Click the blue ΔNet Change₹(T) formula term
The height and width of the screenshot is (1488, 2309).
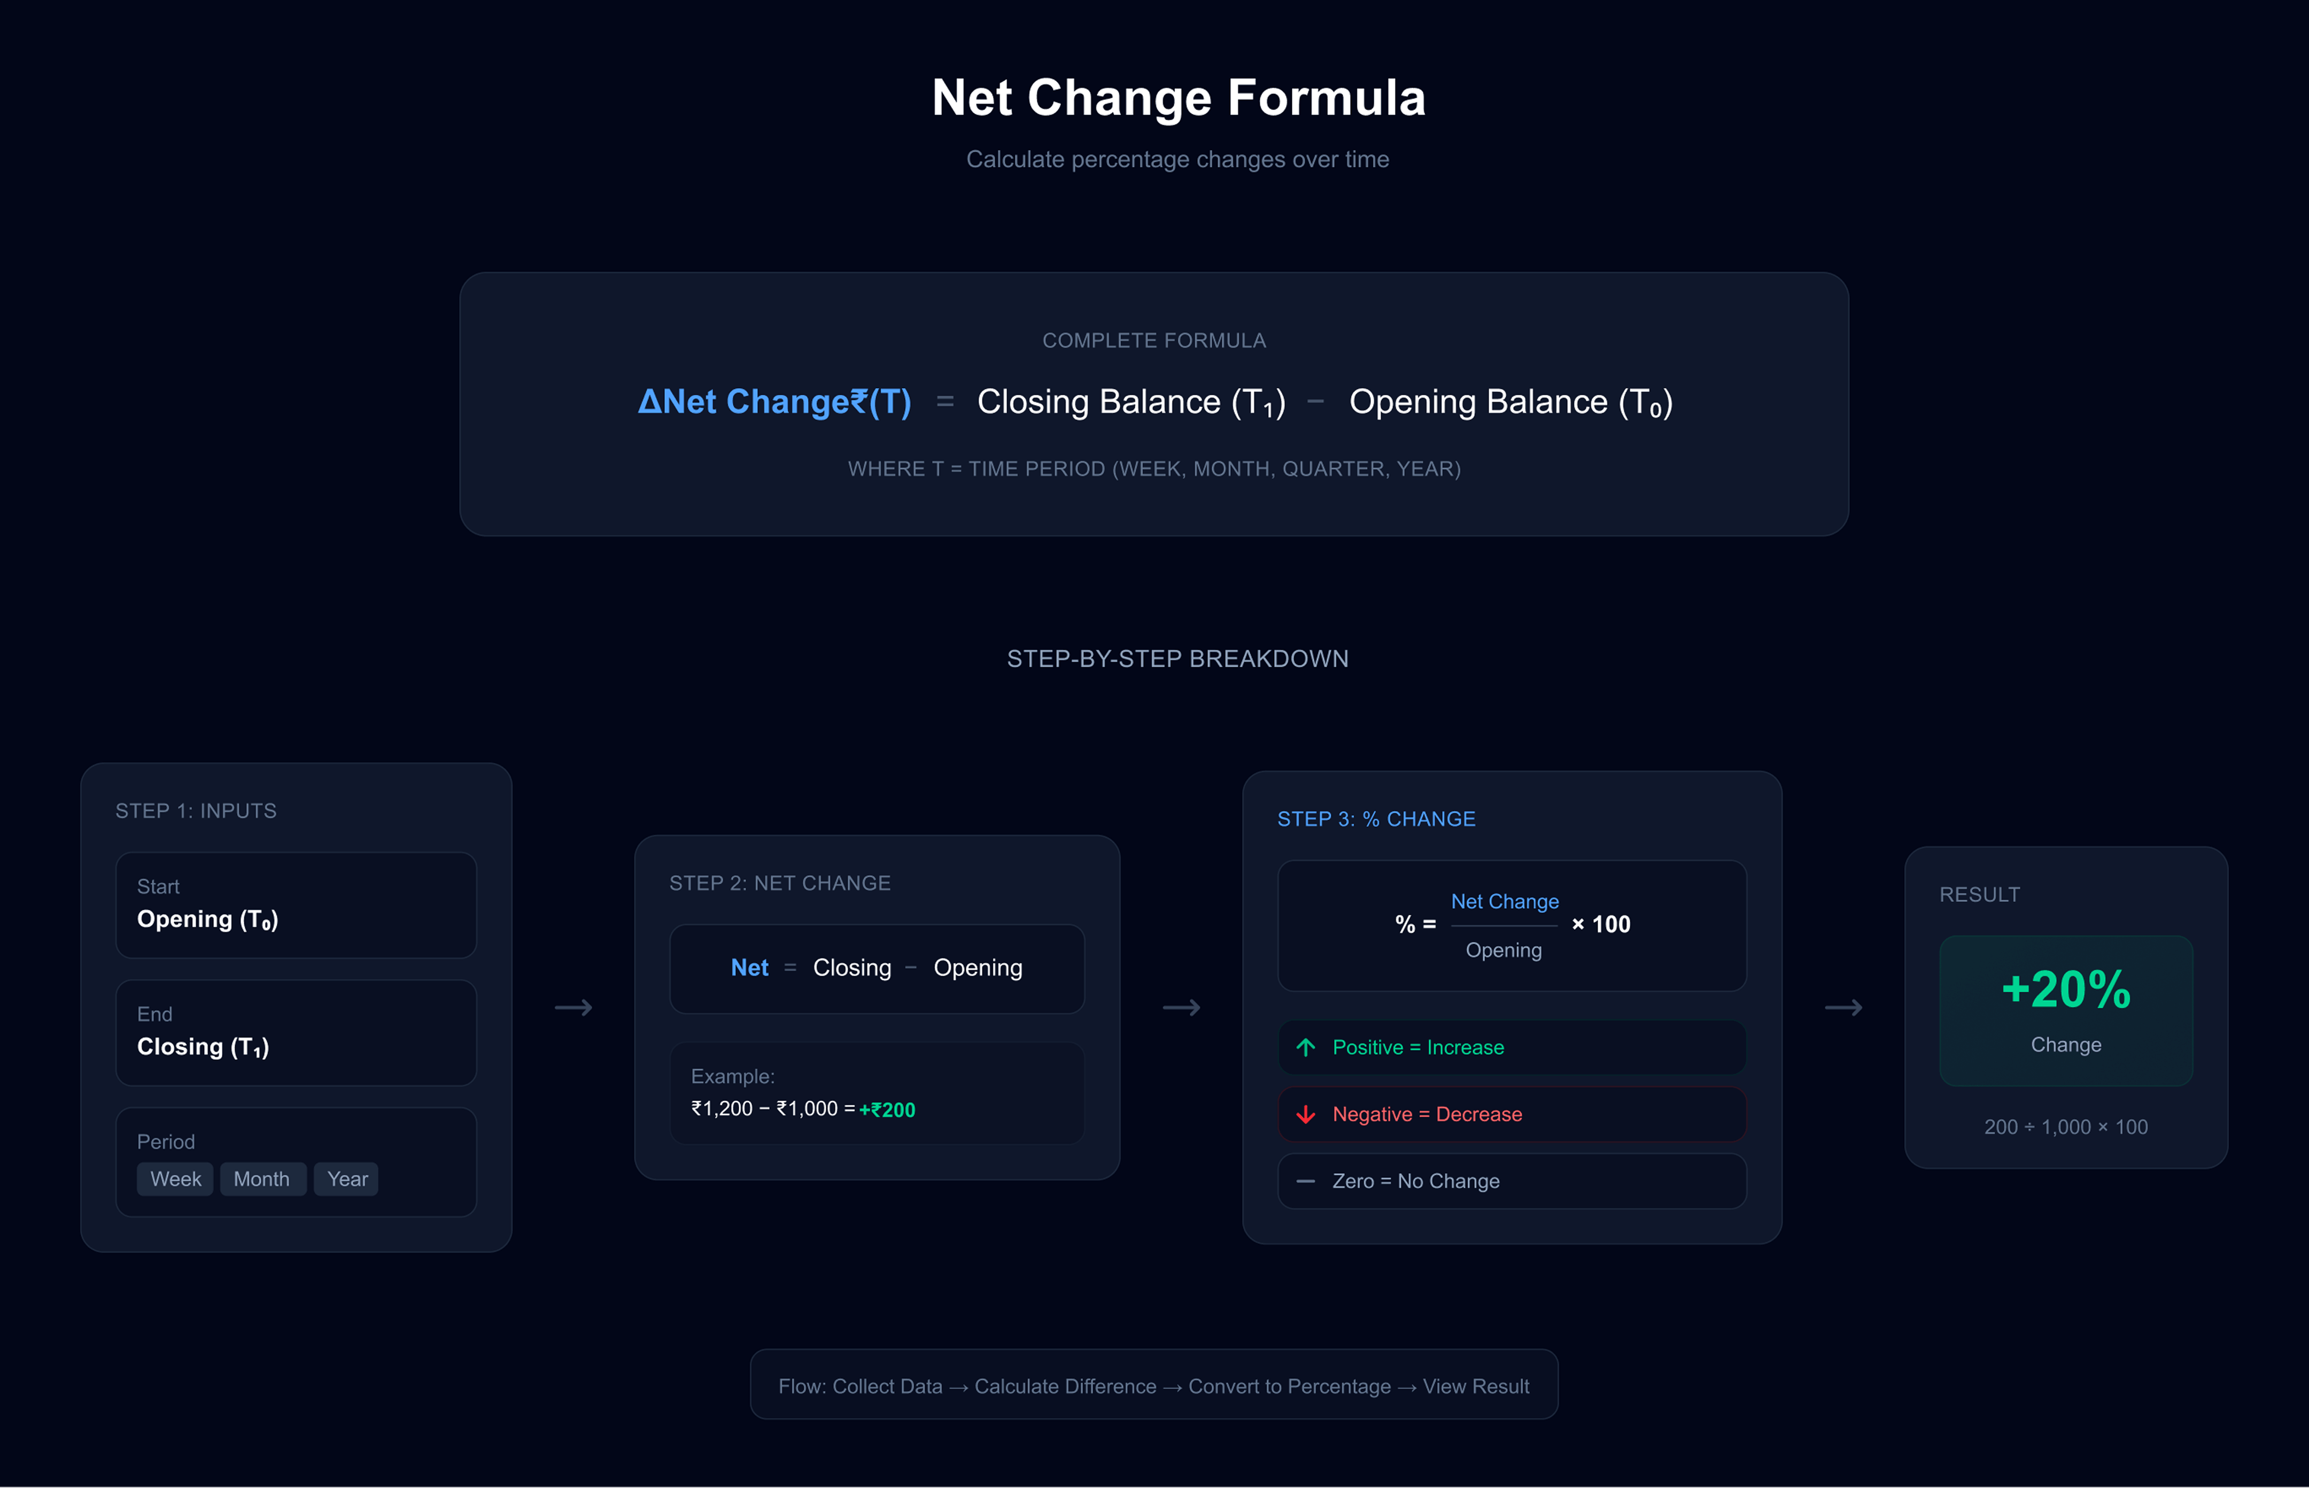tap(774, 402)
